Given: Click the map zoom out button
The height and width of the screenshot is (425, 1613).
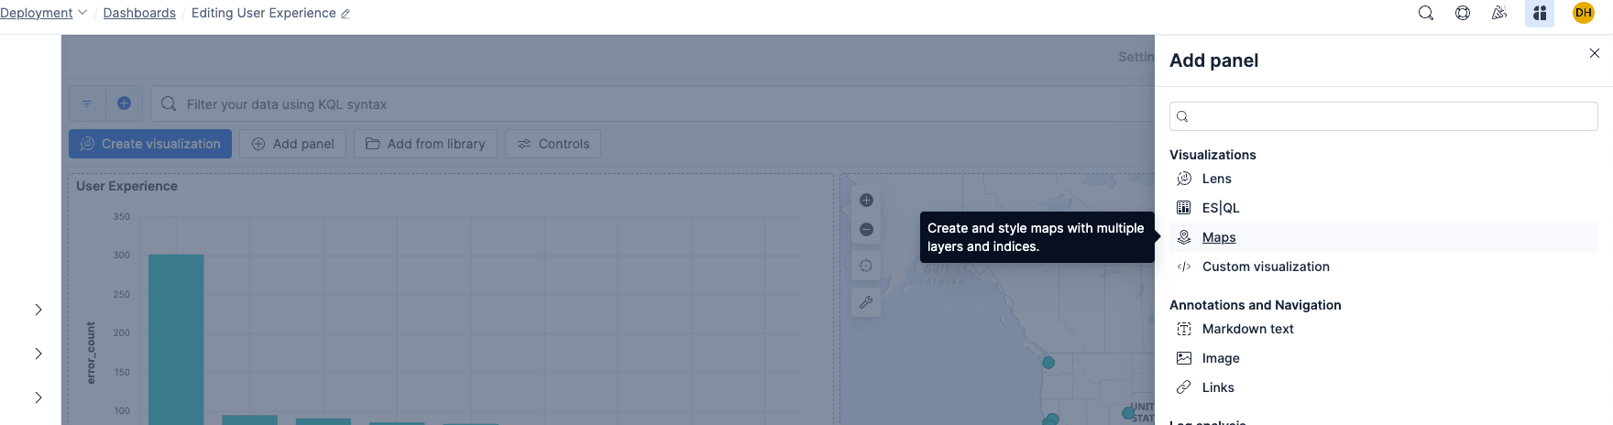Looking at the screenshot, I should pos(866,230).
